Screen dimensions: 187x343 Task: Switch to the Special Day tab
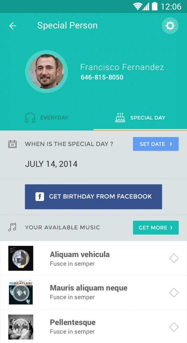pyautogui.click(x=140, y=118)
